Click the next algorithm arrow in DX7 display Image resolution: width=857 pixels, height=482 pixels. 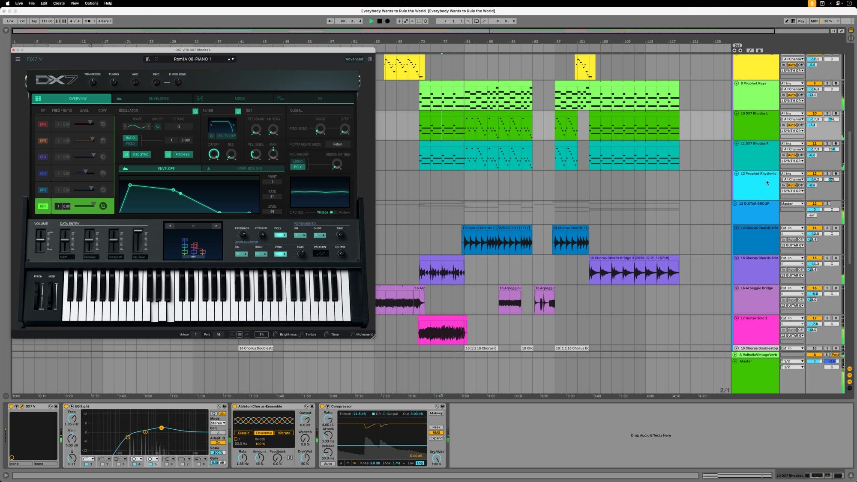216,226
